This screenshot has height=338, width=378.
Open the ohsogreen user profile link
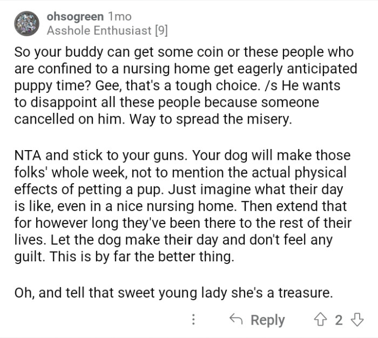(75, 17)
